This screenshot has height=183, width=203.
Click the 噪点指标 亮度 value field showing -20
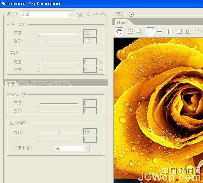tap(90, 33)
